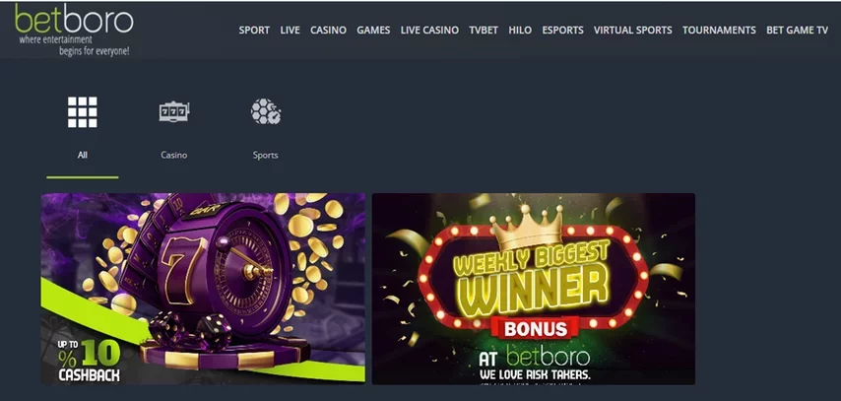The width and height of the screenshot is (841, 401).
Task: Select the Sports ball icon
Action: coord(266,111)
